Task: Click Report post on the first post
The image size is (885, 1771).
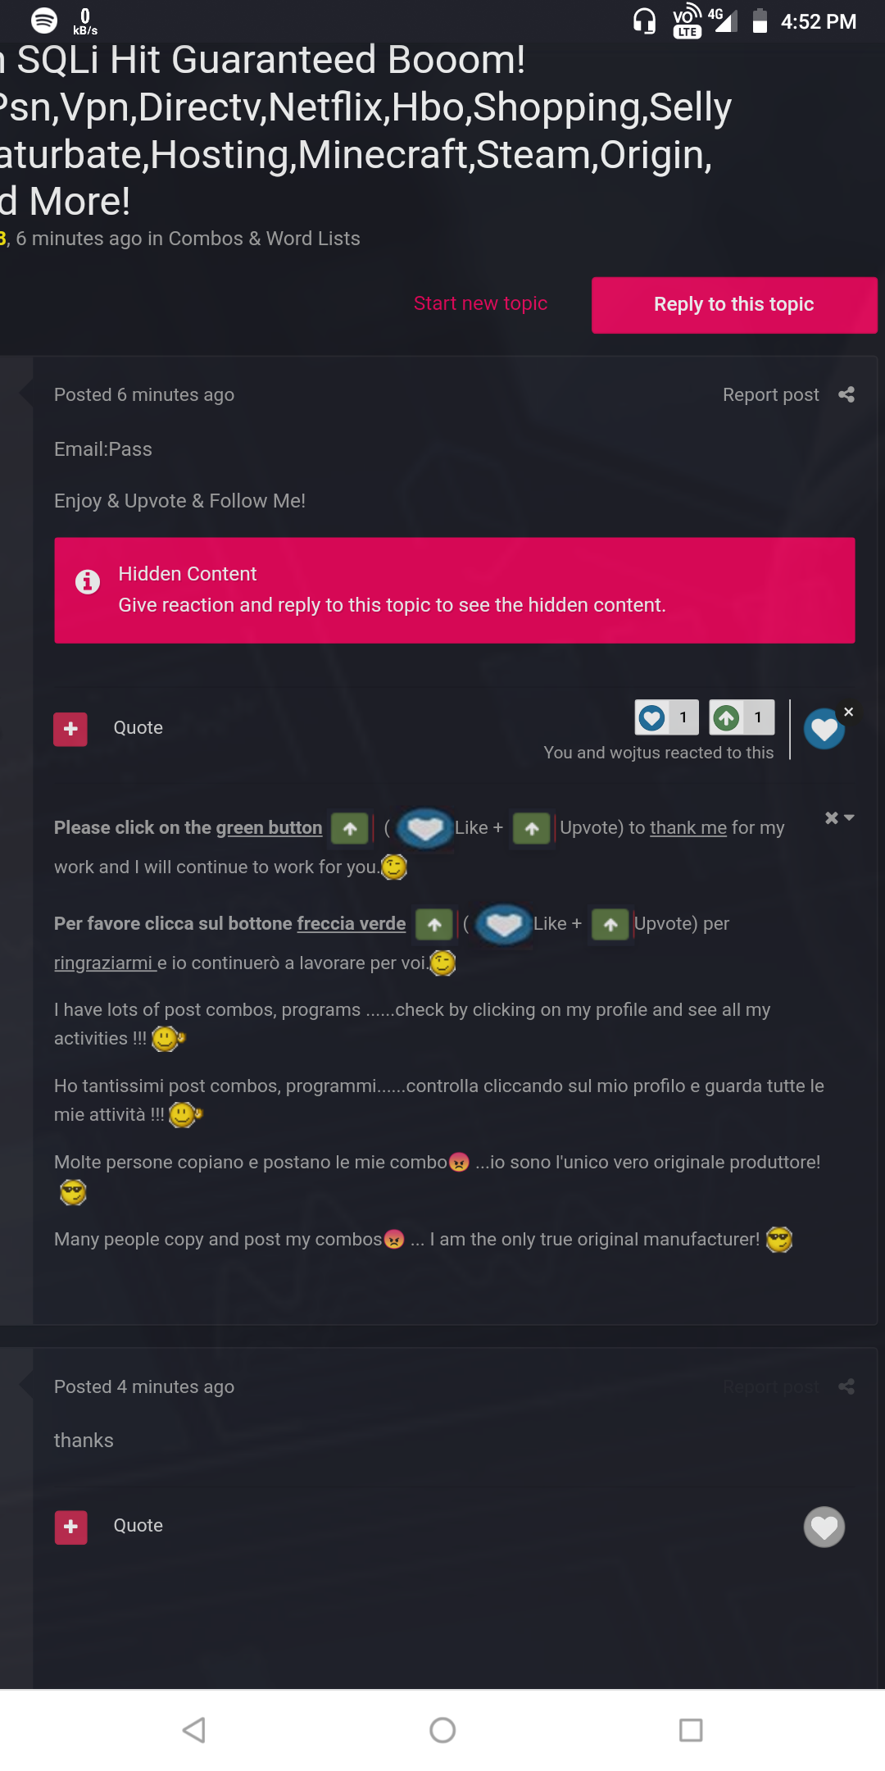Action: tap(770, 395)
